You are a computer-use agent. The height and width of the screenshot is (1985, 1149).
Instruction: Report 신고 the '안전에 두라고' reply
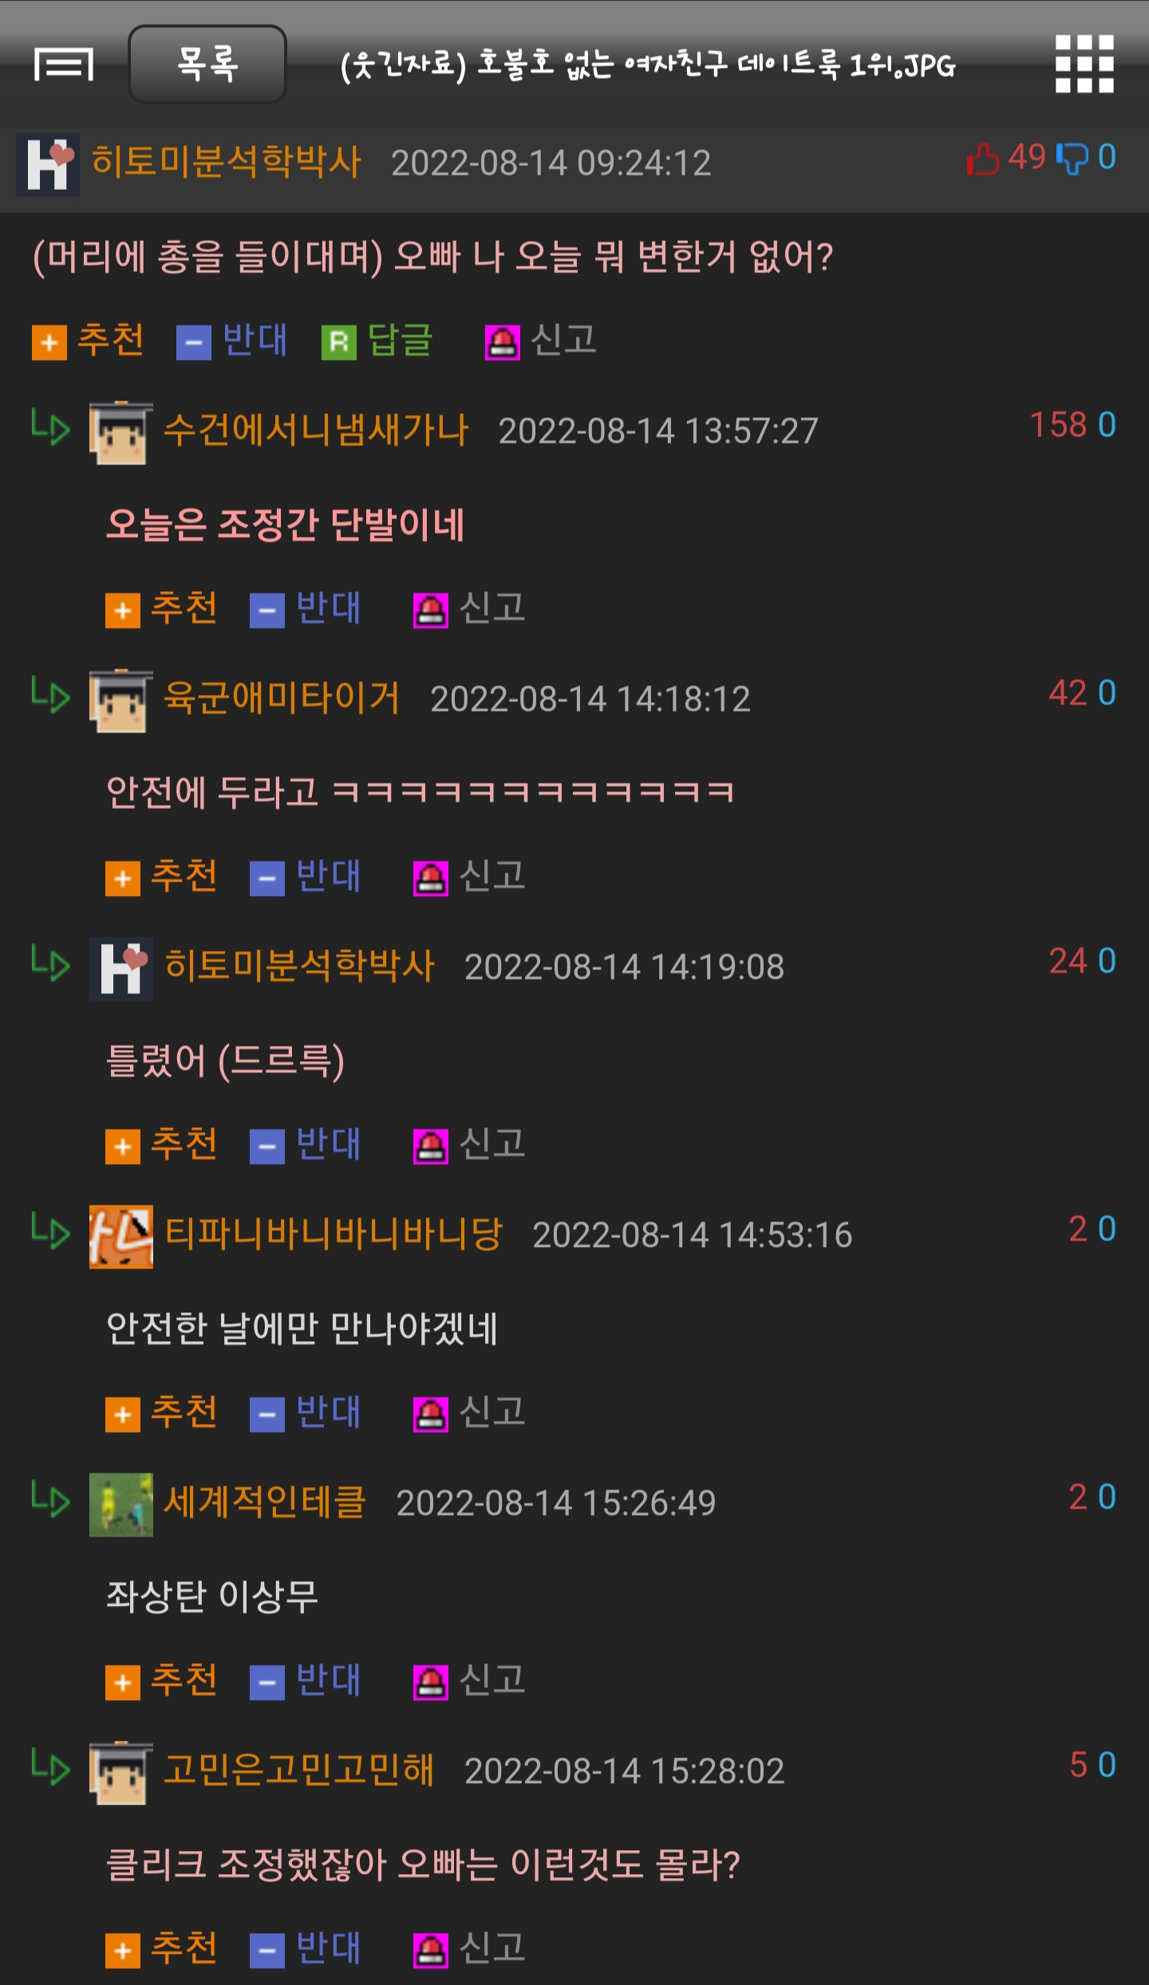[469, 877]
